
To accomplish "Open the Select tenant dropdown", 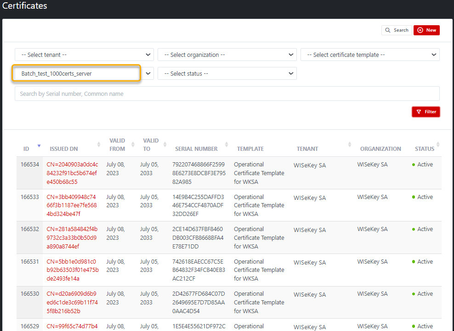I will pos(84,55).
